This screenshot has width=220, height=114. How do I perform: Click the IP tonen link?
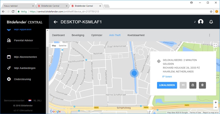167,77
